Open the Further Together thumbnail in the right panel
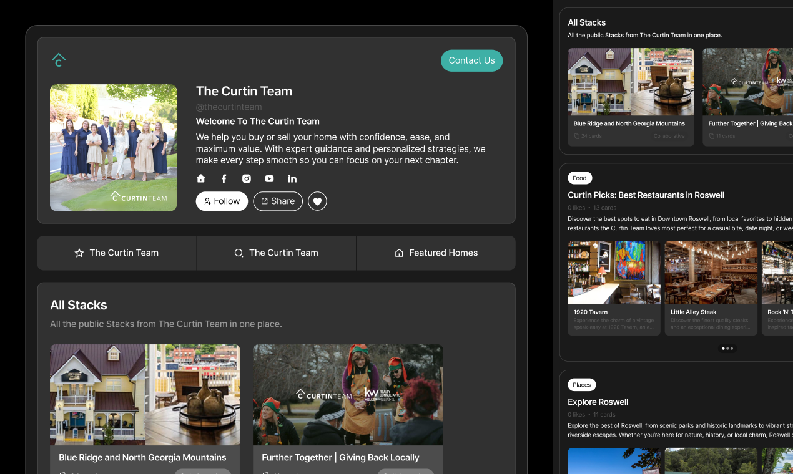This screenshot has width=793, height=474. pos(747,82)
